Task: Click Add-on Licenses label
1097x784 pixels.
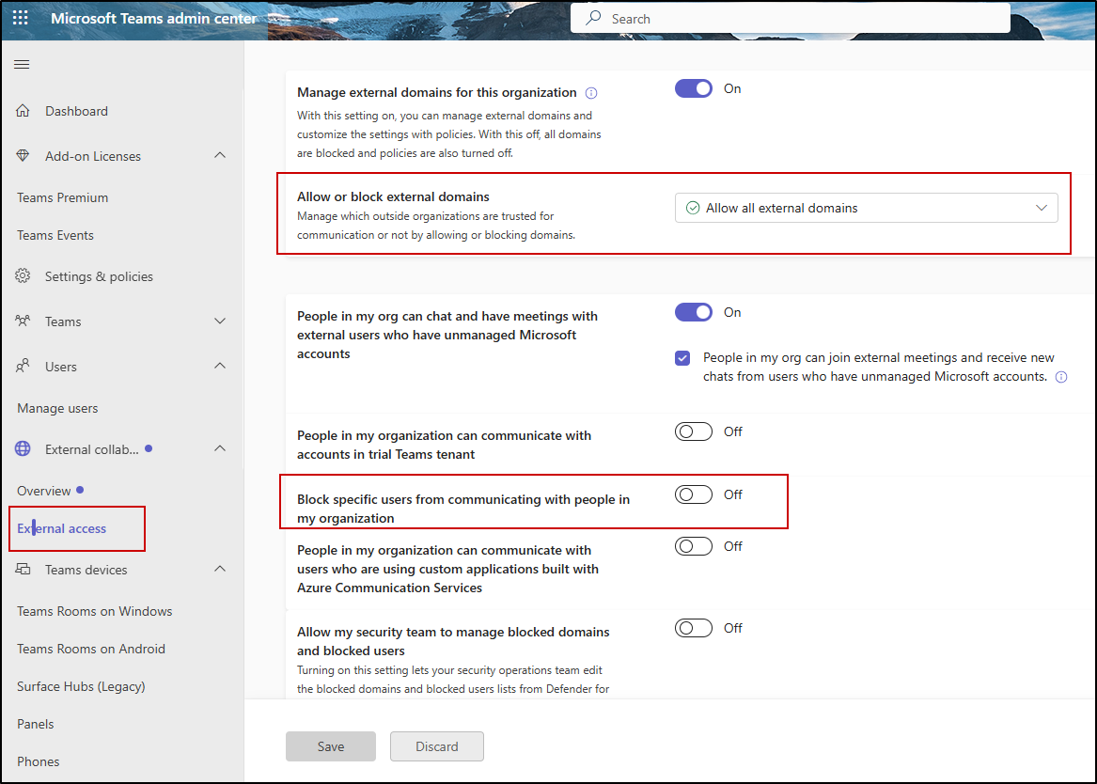Action: click(x=93, y=157)
